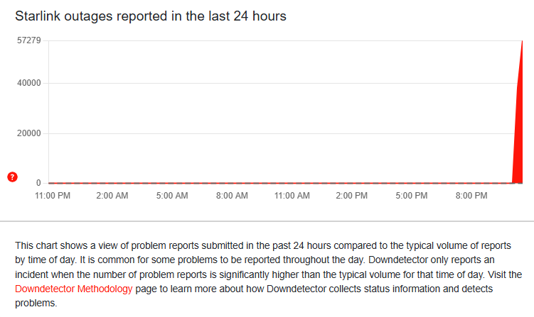
Task: Click the 57279 peak value label
Action: (28, 41)
